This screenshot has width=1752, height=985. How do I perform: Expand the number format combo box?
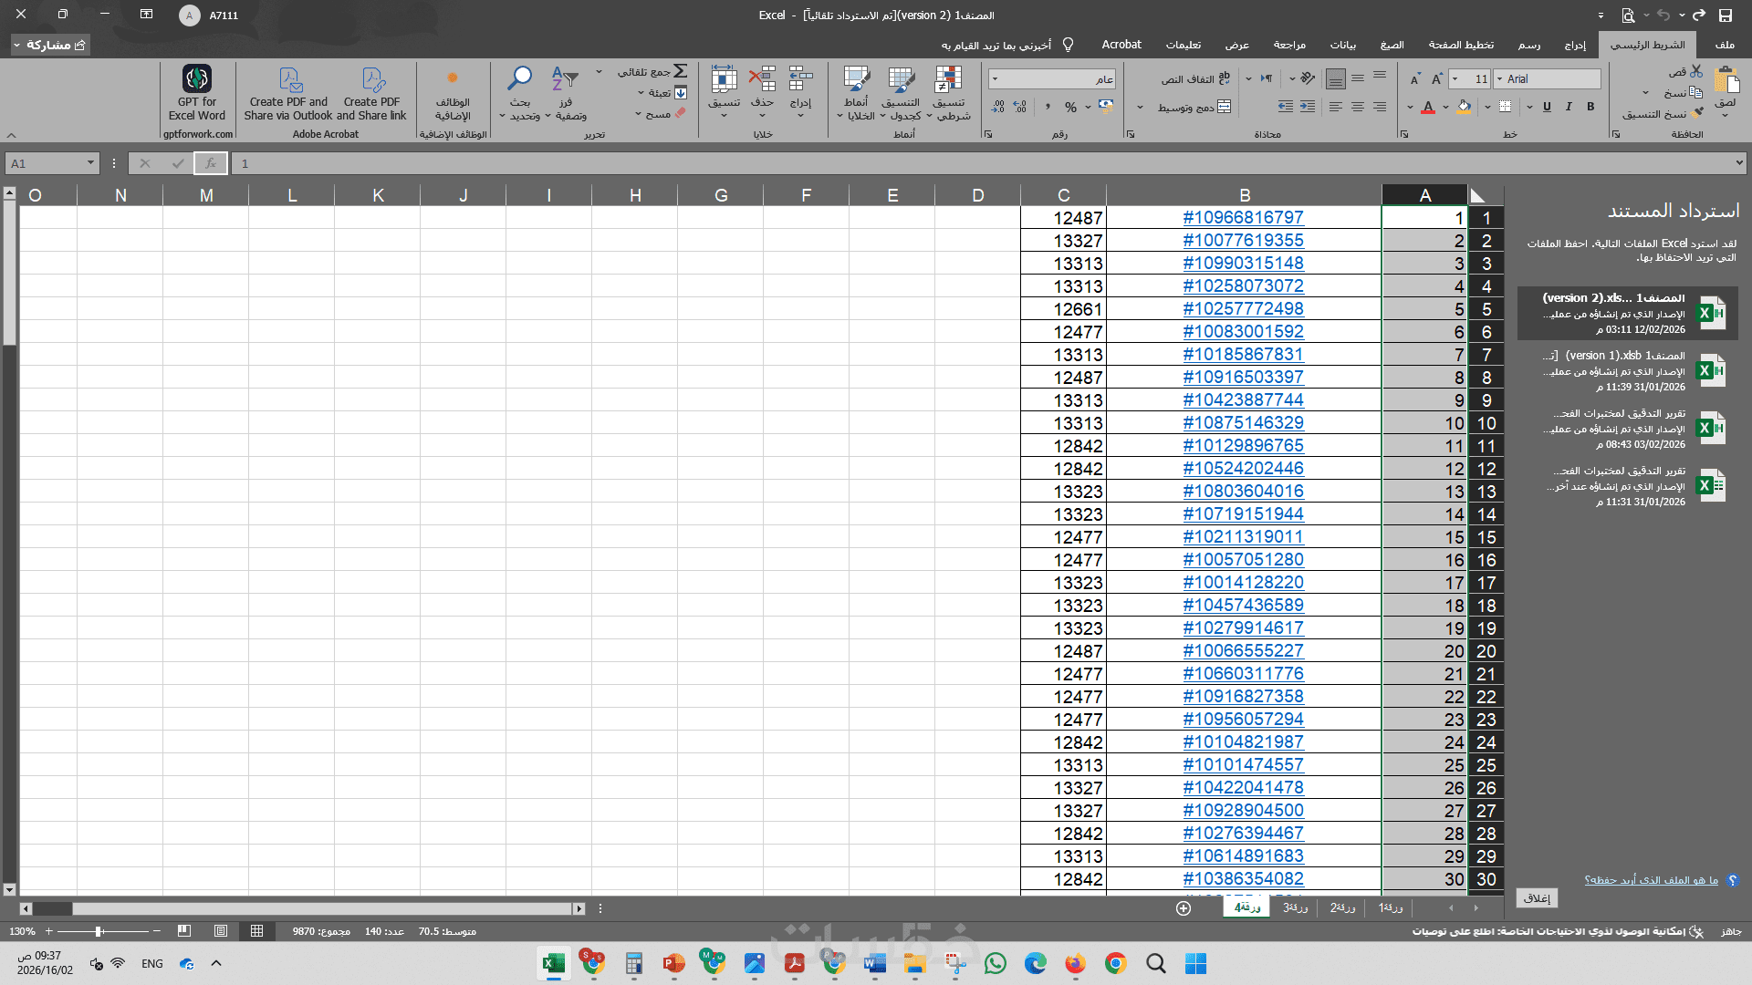coord(995,79)
